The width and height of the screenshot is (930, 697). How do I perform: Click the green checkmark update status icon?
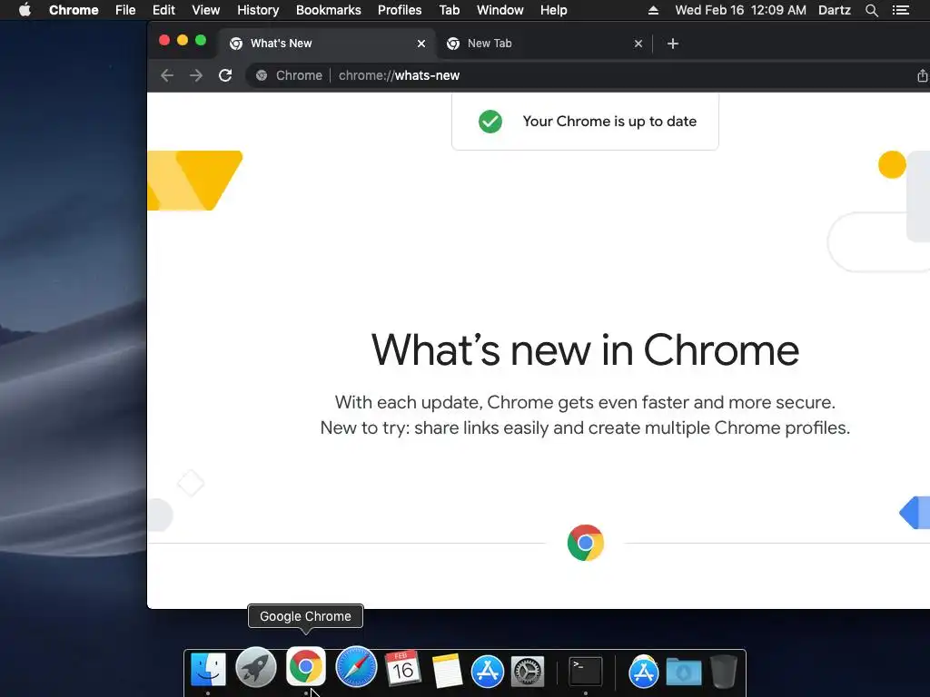490,122
